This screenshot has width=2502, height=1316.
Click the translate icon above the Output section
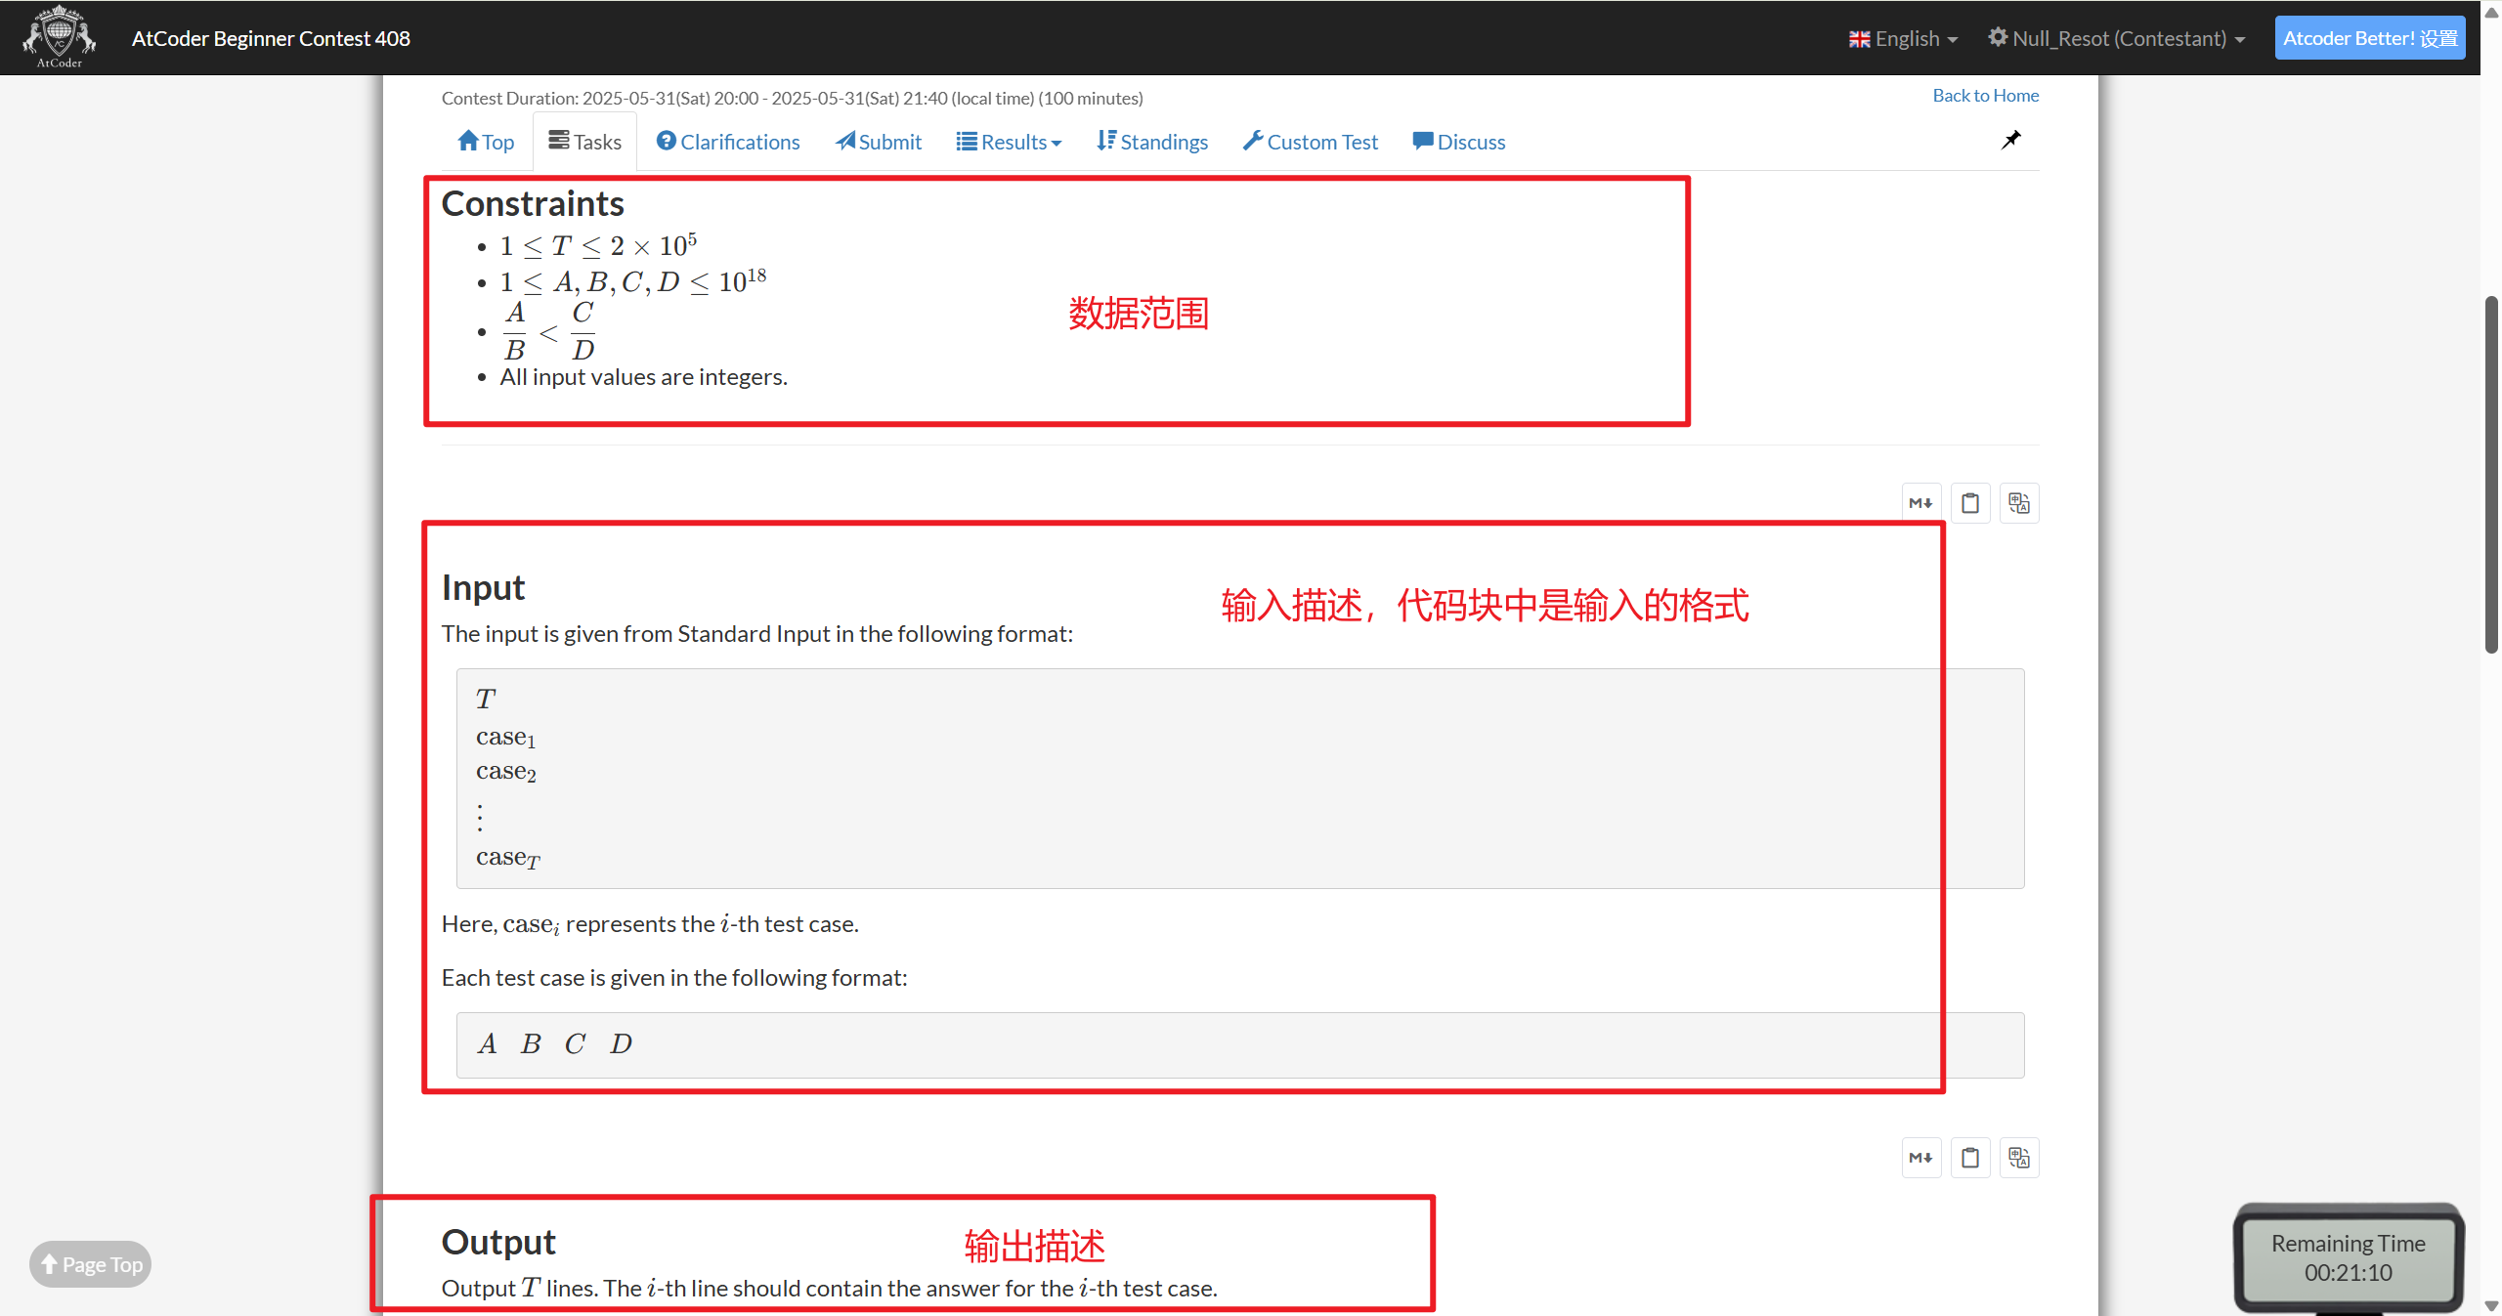[x=2019, y=1157]
